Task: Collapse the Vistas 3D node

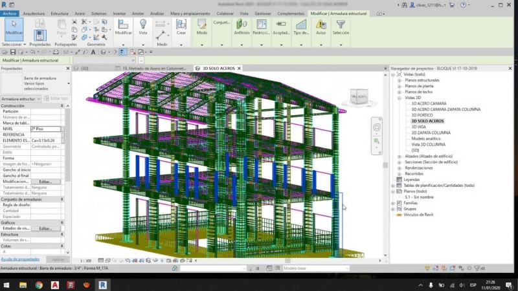Action: (x=399, y=98)
